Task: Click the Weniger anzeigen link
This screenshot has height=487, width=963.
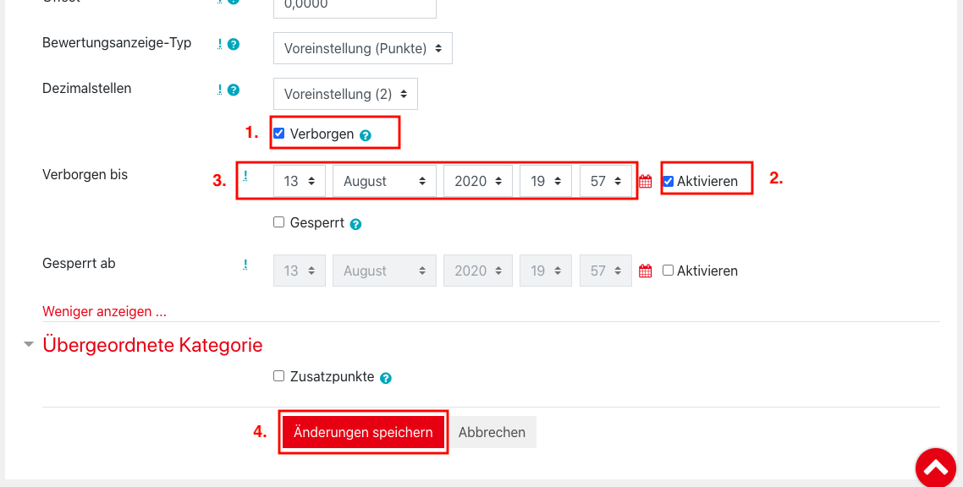Action: [104, 311]
